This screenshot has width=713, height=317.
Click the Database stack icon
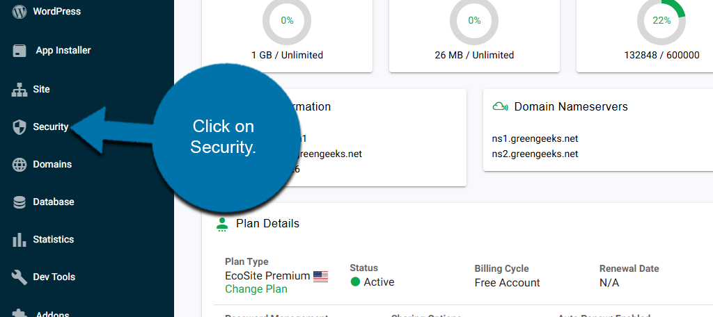(x=19, y=202)
